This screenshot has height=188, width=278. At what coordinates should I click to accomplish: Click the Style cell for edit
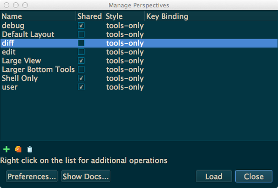(125, 52)
